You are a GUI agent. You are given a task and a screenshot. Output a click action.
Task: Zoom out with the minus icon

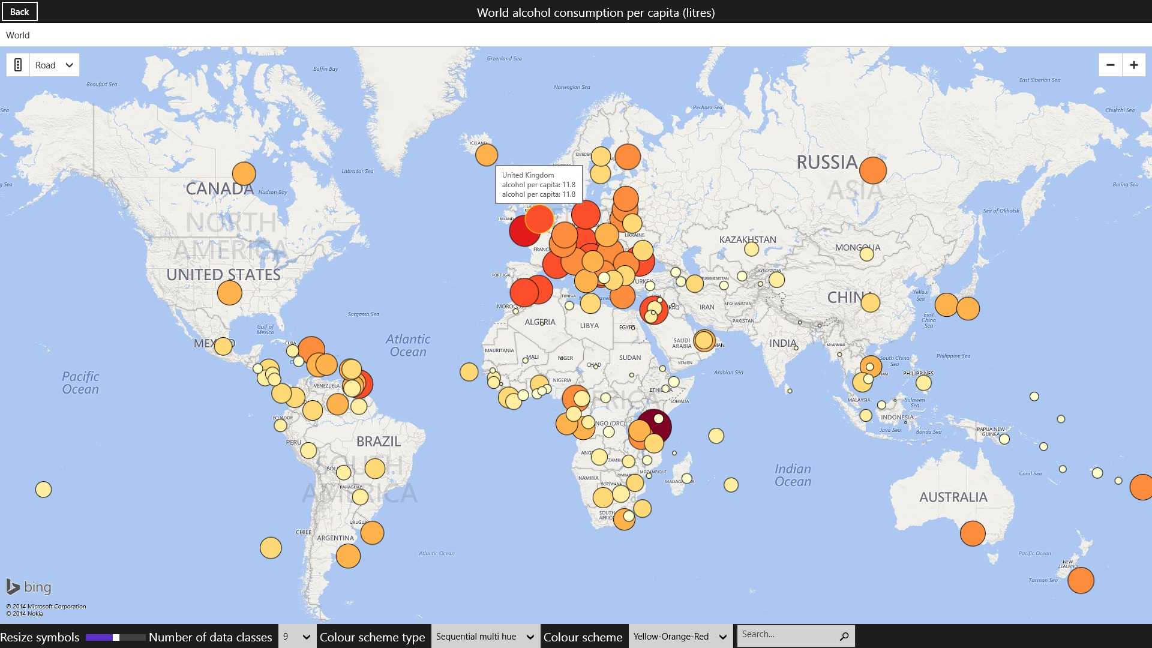pos(1111,65)
